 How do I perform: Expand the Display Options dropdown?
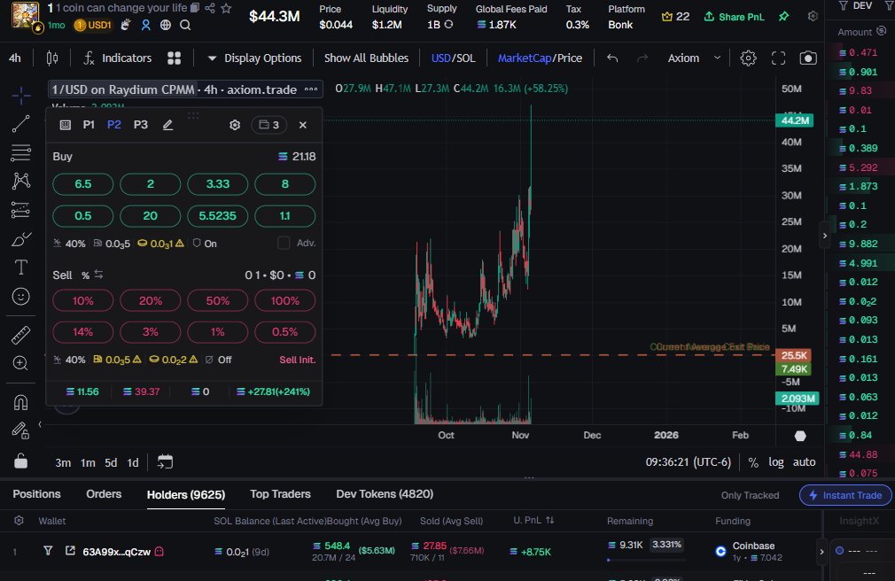coord(254,58)
